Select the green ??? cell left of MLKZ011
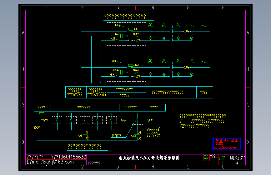This screenshot has width=271, height=175. (222, 158)
